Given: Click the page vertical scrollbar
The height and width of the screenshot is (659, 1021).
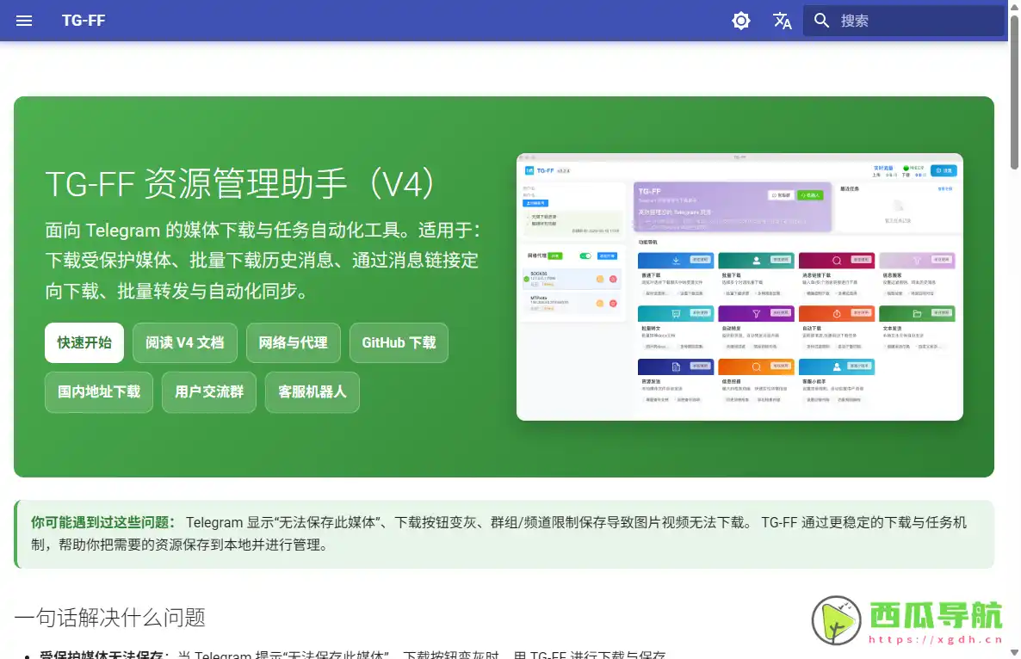Looking at the screenshot, I should coord(1014,91).
